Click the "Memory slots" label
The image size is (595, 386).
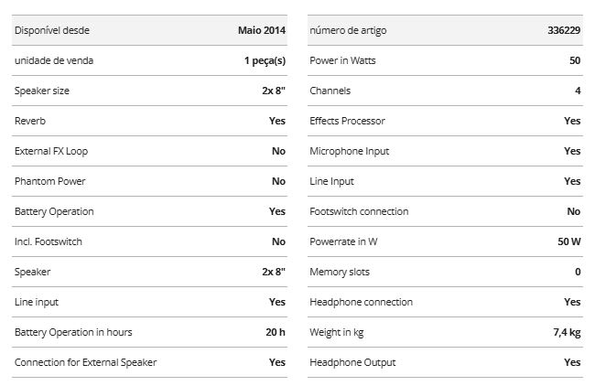tap(341, 272)
